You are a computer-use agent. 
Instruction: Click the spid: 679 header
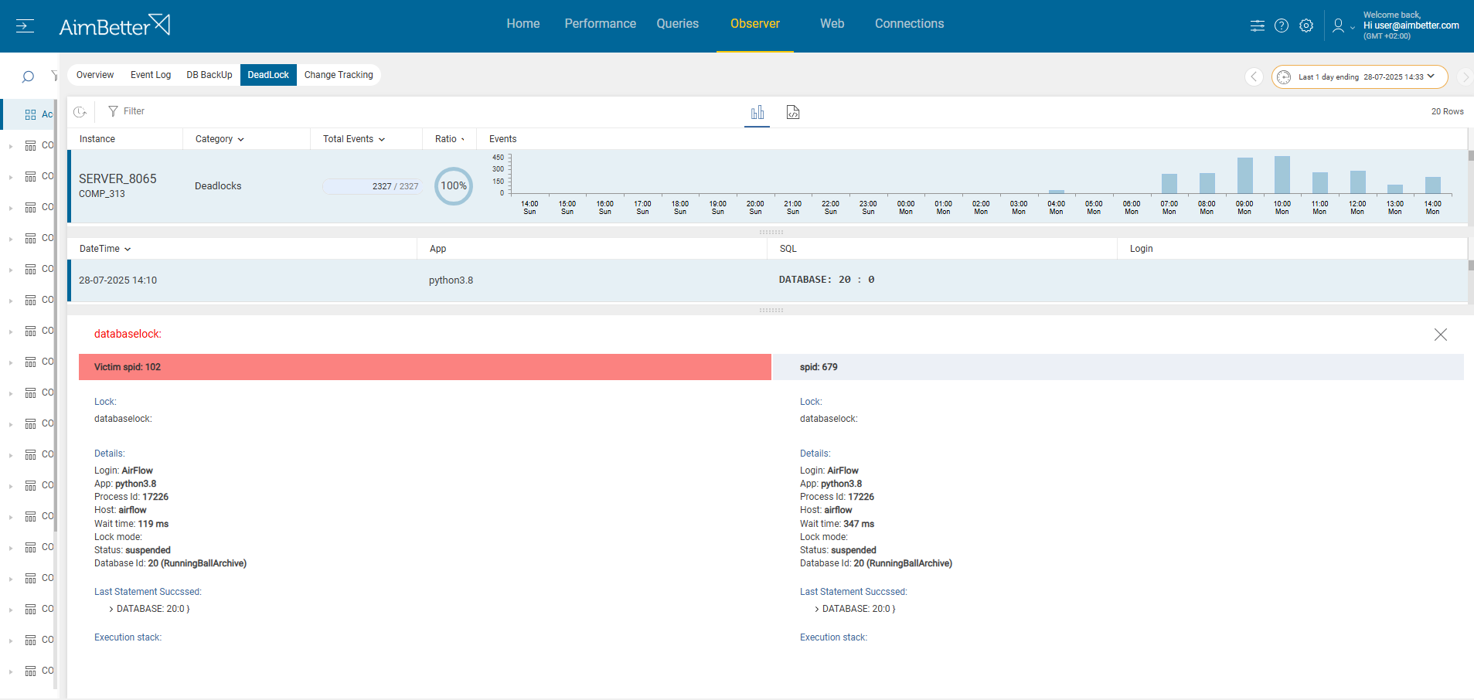click(1118, 367)
